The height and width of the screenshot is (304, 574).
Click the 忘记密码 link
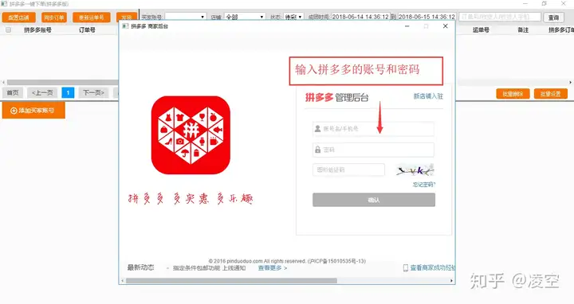point(424,185)
